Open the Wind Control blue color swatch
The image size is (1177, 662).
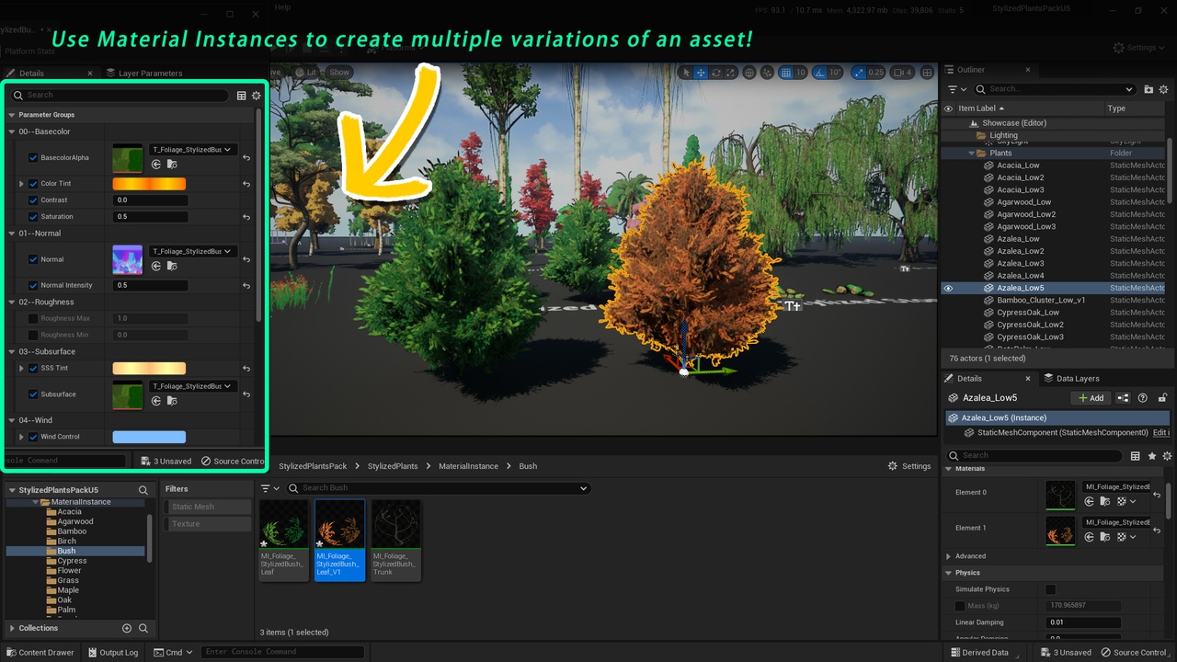pyautogui.click(x=149, y=437)
